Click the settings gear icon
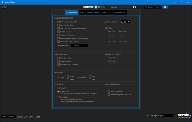Viewport: 192px width, 122px height. tap(165, 7)
